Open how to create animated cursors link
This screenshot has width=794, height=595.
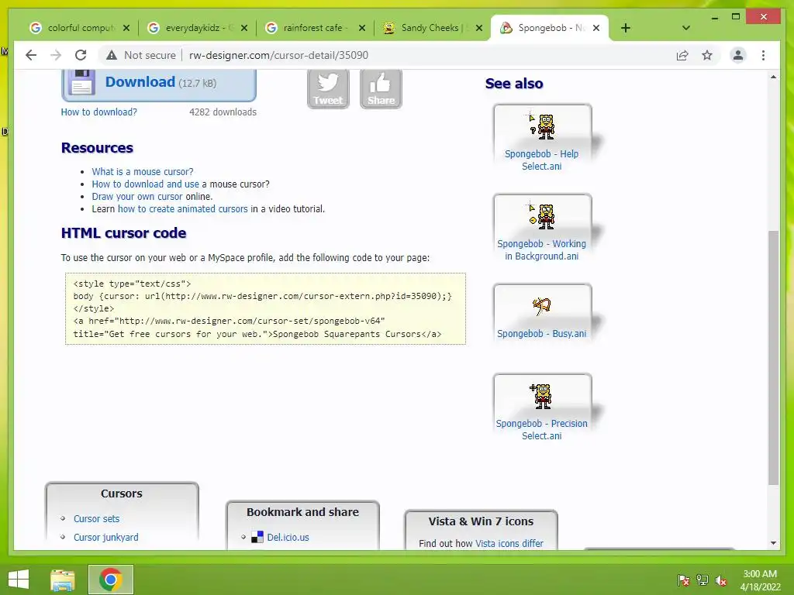183,209
